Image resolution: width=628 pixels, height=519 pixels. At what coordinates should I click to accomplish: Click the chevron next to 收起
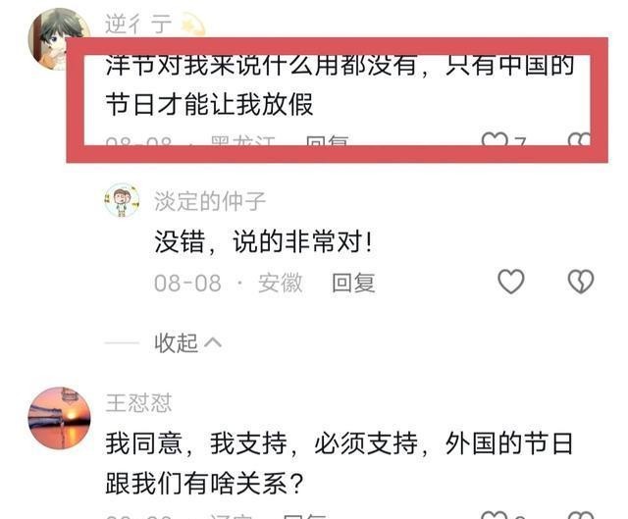point(213,342)
